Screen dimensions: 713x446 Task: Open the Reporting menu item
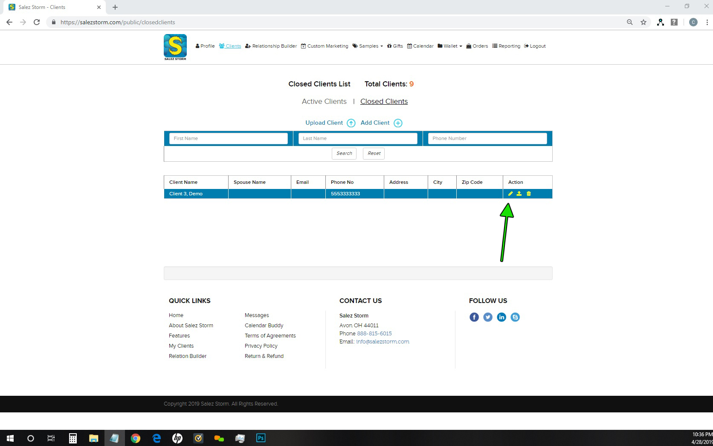[x=506, y=46]
